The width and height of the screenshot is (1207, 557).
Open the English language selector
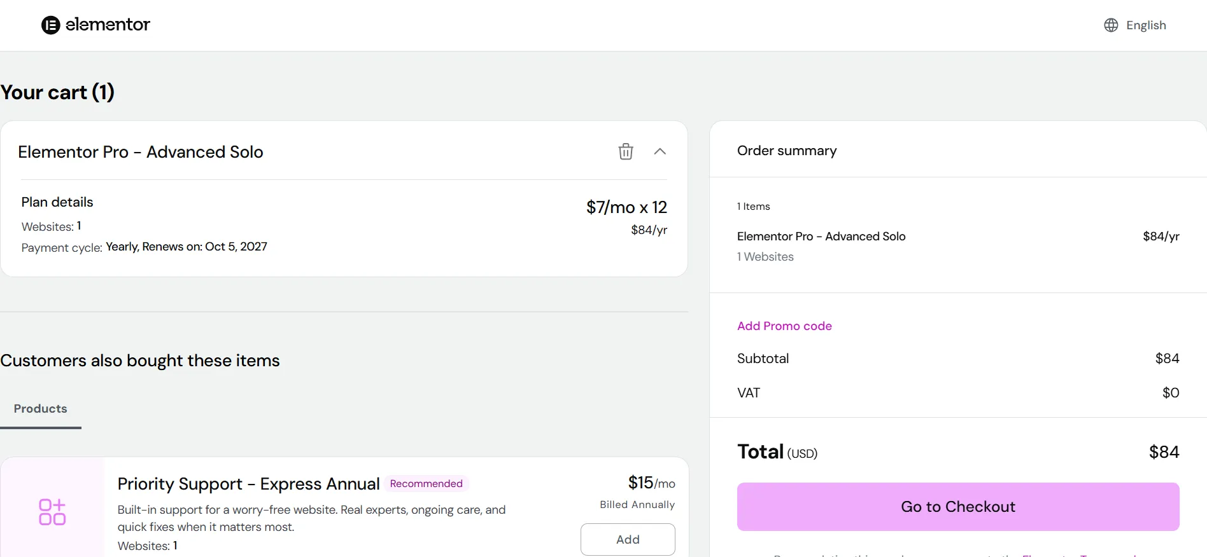[x=1135, y=25]
